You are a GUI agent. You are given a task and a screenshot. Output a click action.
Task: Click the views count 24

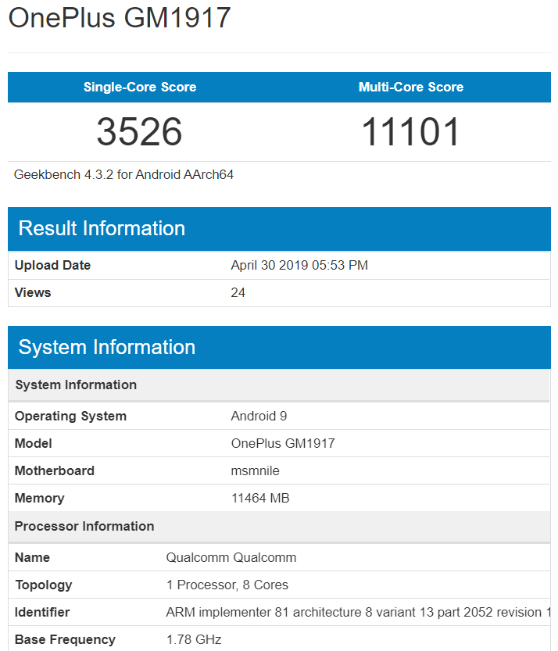coord(238,293)
